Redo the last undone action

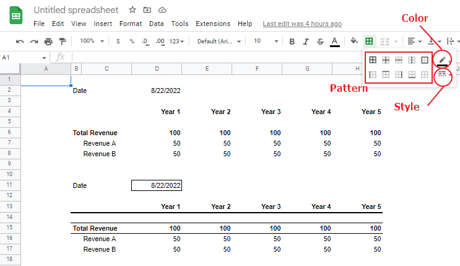tap(34, 42)
